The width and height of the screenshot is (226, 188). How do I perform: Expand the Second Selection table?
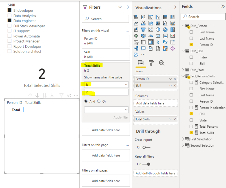point(183,145)
